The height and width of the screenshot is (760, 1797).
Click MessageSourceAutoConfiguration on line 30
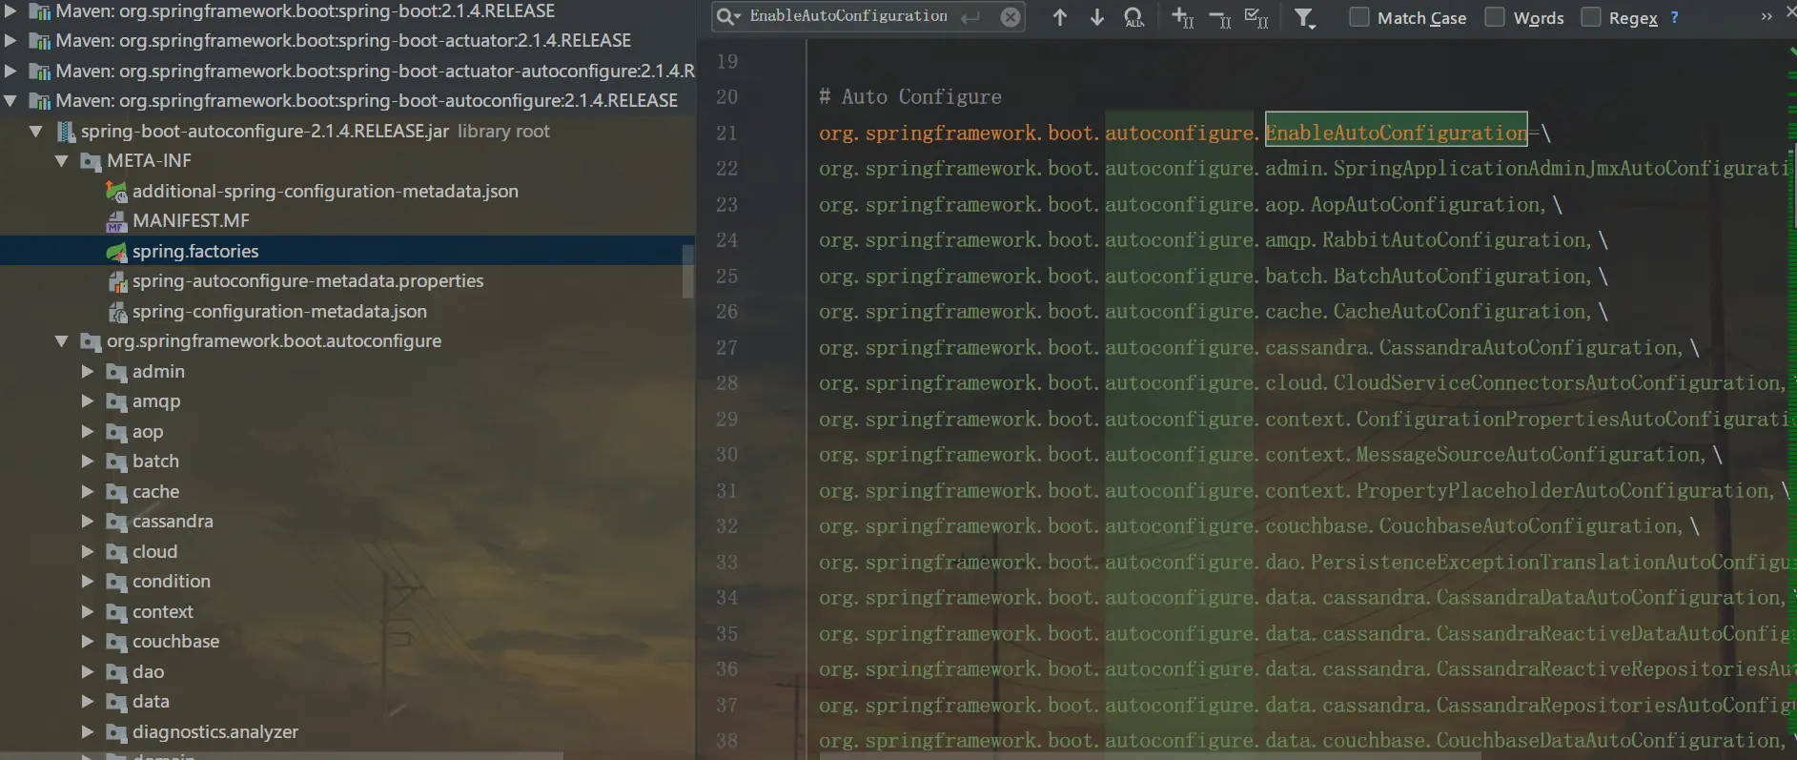pos(1528,454)
